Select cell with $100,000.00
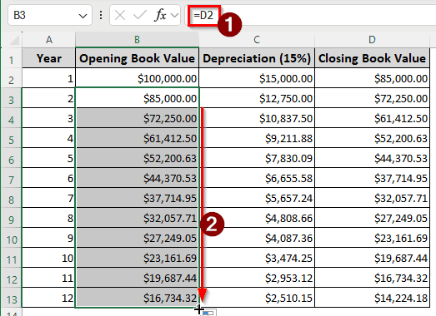436x316 pixels. click(x=137, y=78)
